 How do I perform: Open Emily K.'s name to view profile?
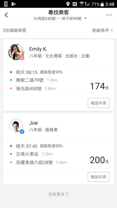point(38,49)
